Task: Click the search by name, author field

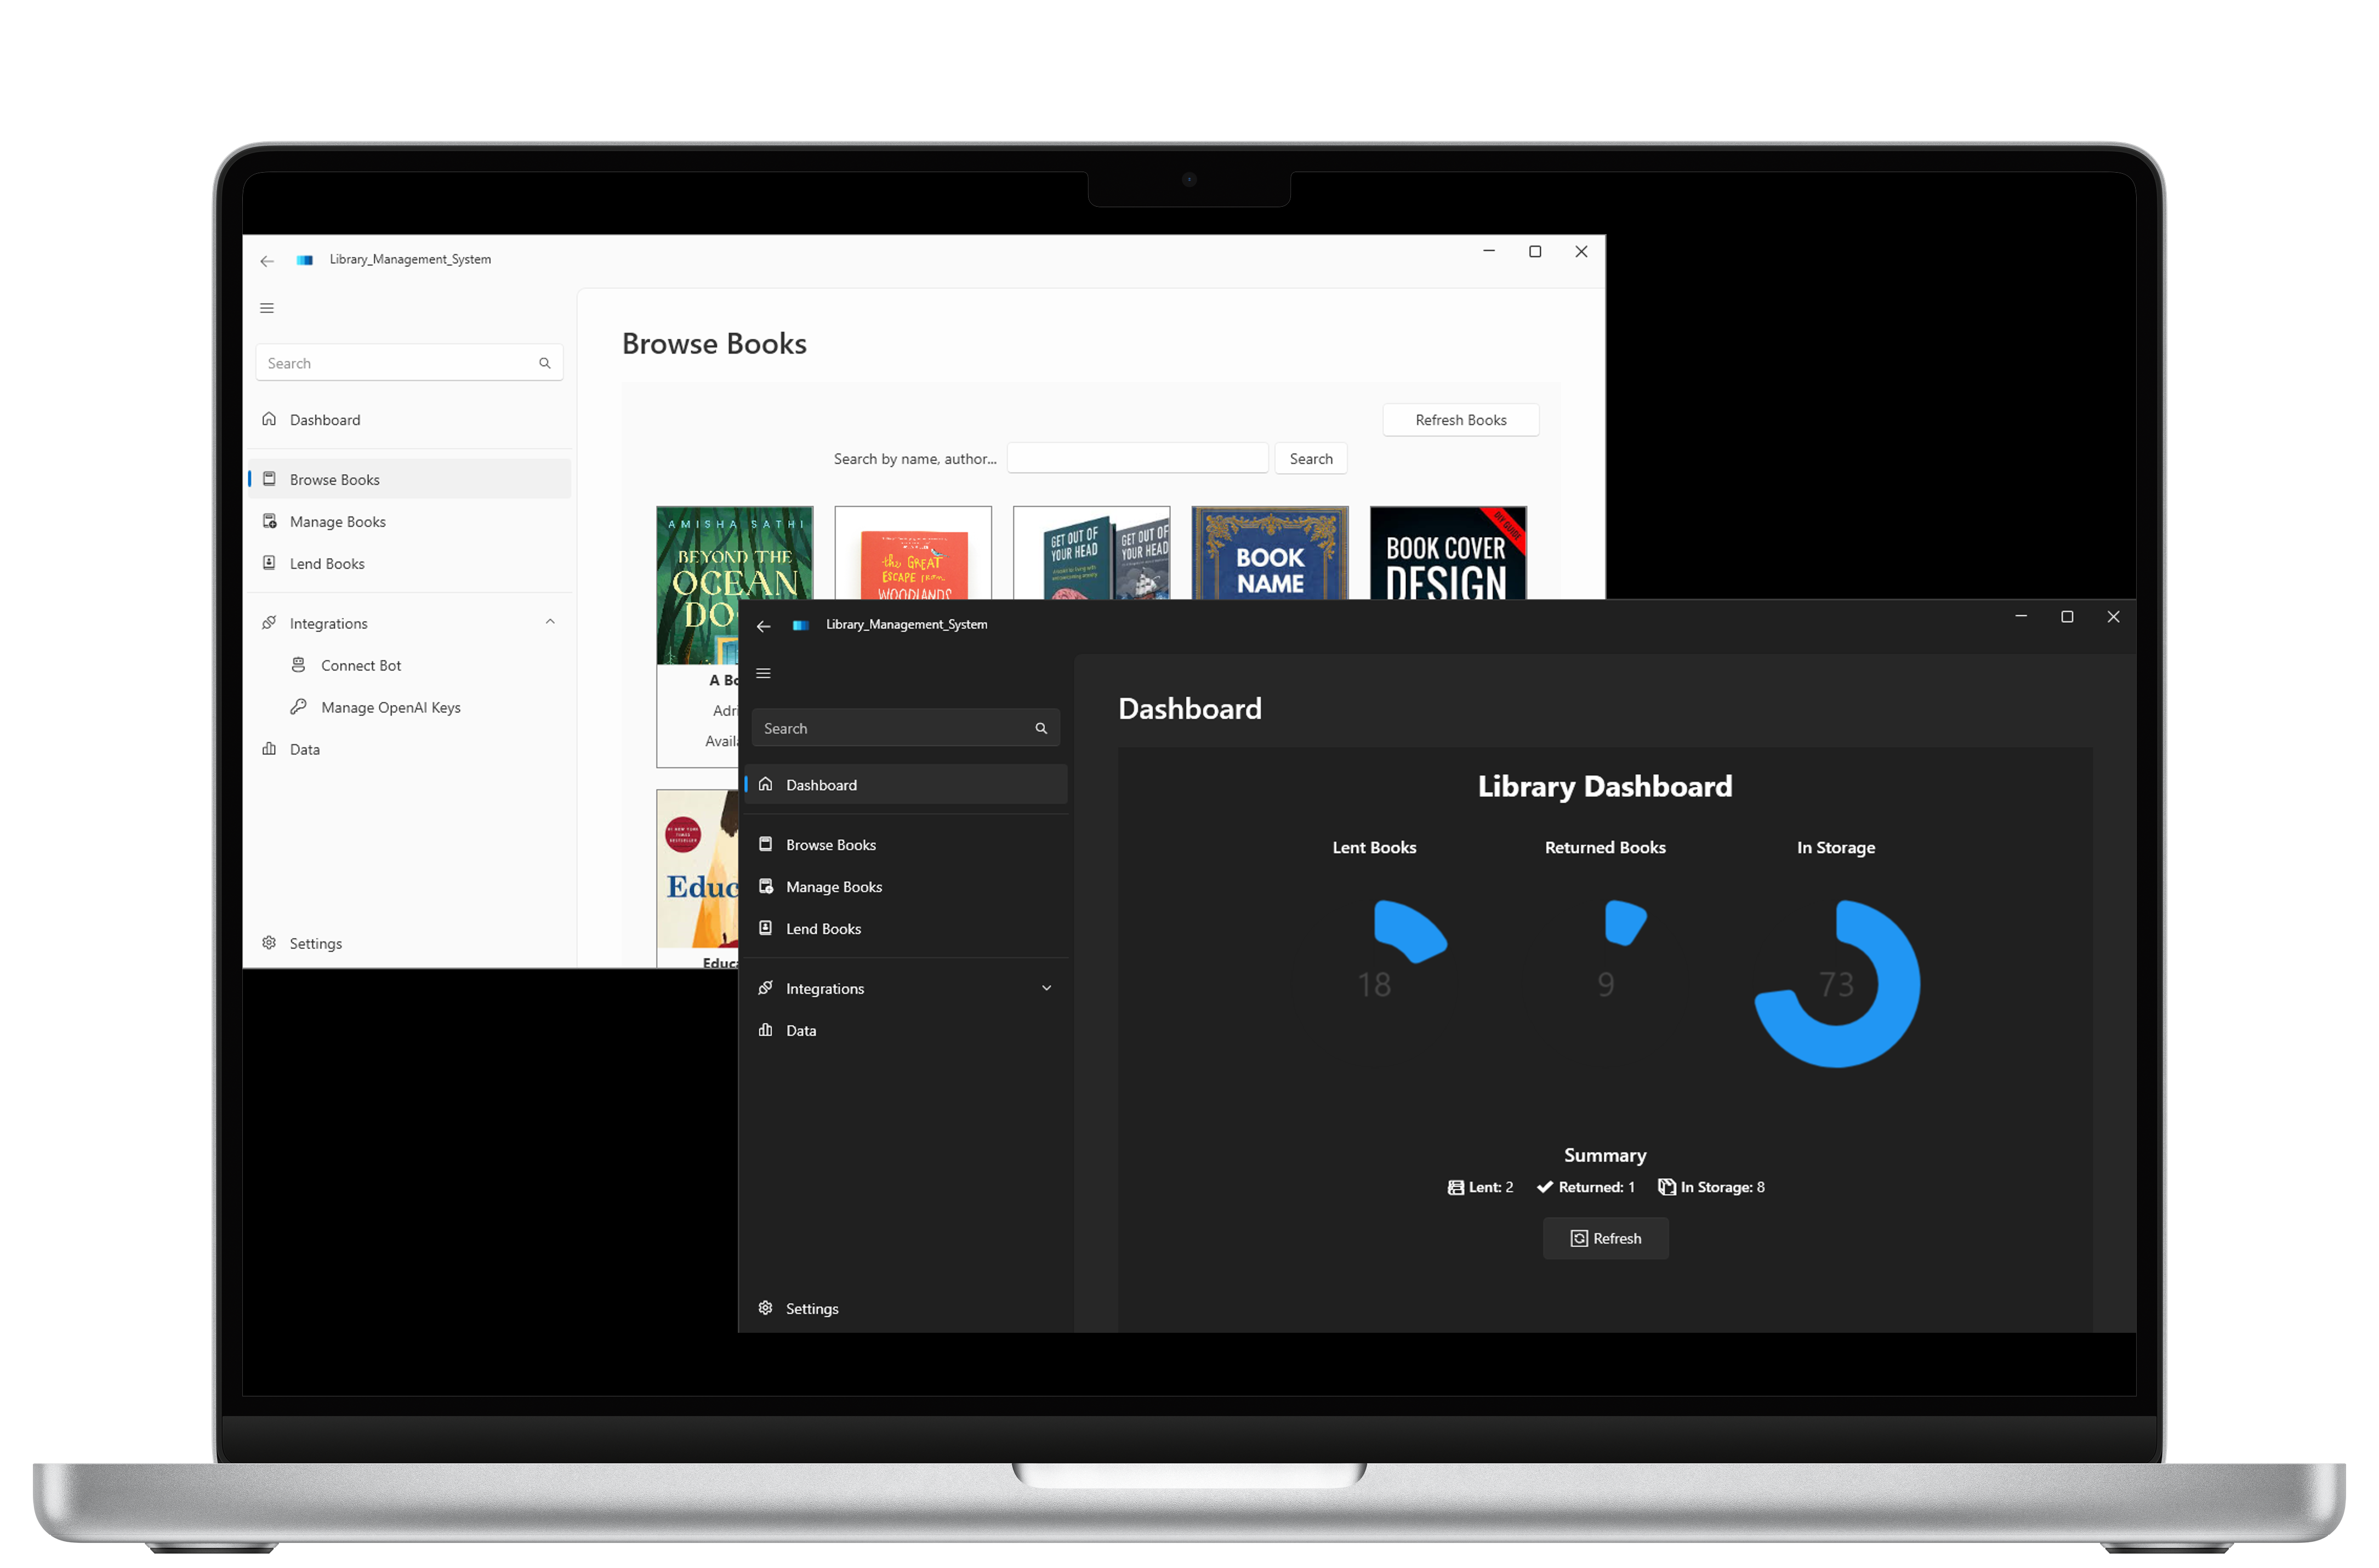Action: [1137, 459]
